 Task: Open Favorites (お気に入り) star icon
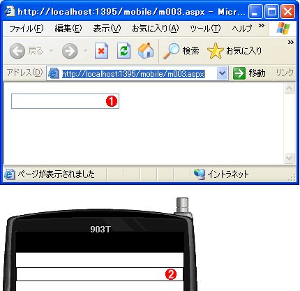215,51
